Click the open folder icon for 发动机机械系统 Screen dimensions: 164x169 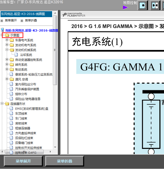[12, 50]
